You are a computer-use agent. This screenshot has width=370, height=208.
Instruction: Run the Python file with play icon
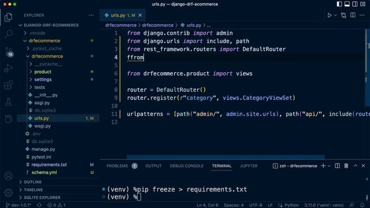click(x=330, y=15)
